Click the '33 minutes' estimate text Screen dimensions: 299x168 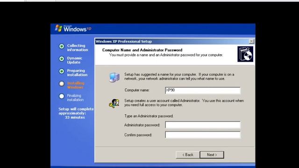tap(75, 118)
